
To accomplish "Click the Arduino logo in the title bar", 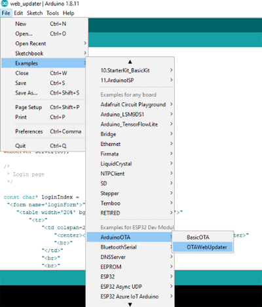I will pyautogui.click(x=5, y=4).
